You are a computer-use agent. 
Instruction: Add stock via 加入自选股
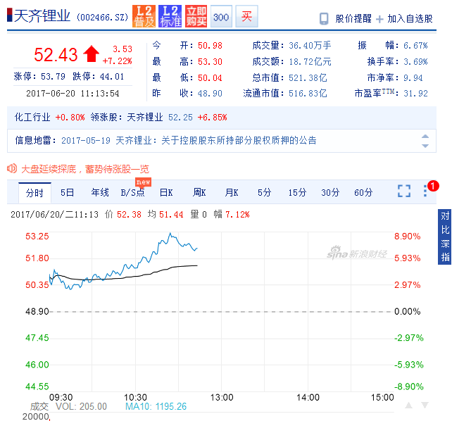click(x=405, y=18)
